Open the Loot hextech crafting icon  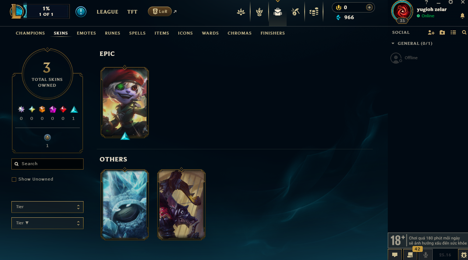pyautogui.click(x=295, y=12)
